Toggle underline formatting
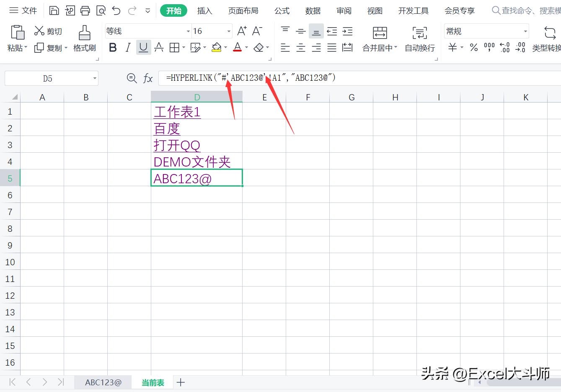This screenshot has width=561, height=392. [x=143, y=47]
